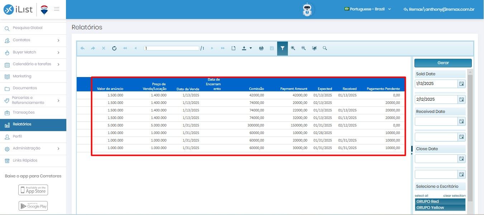Zoom in on the report
This screenshot has height=215, width=484.
[293, 48]
